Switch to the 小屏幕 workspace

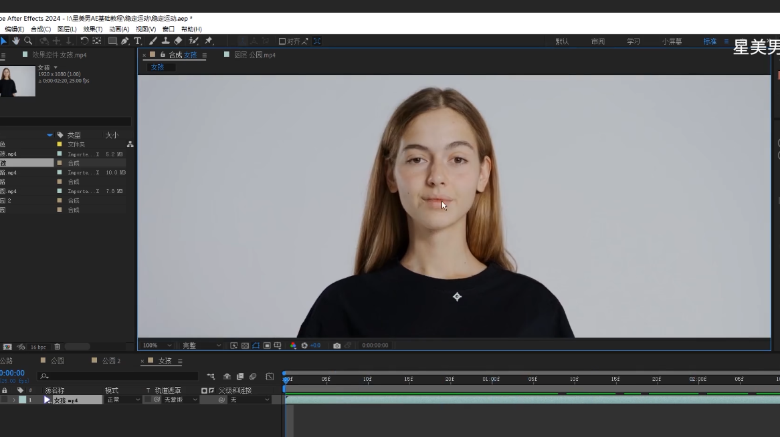coord(672,41)
